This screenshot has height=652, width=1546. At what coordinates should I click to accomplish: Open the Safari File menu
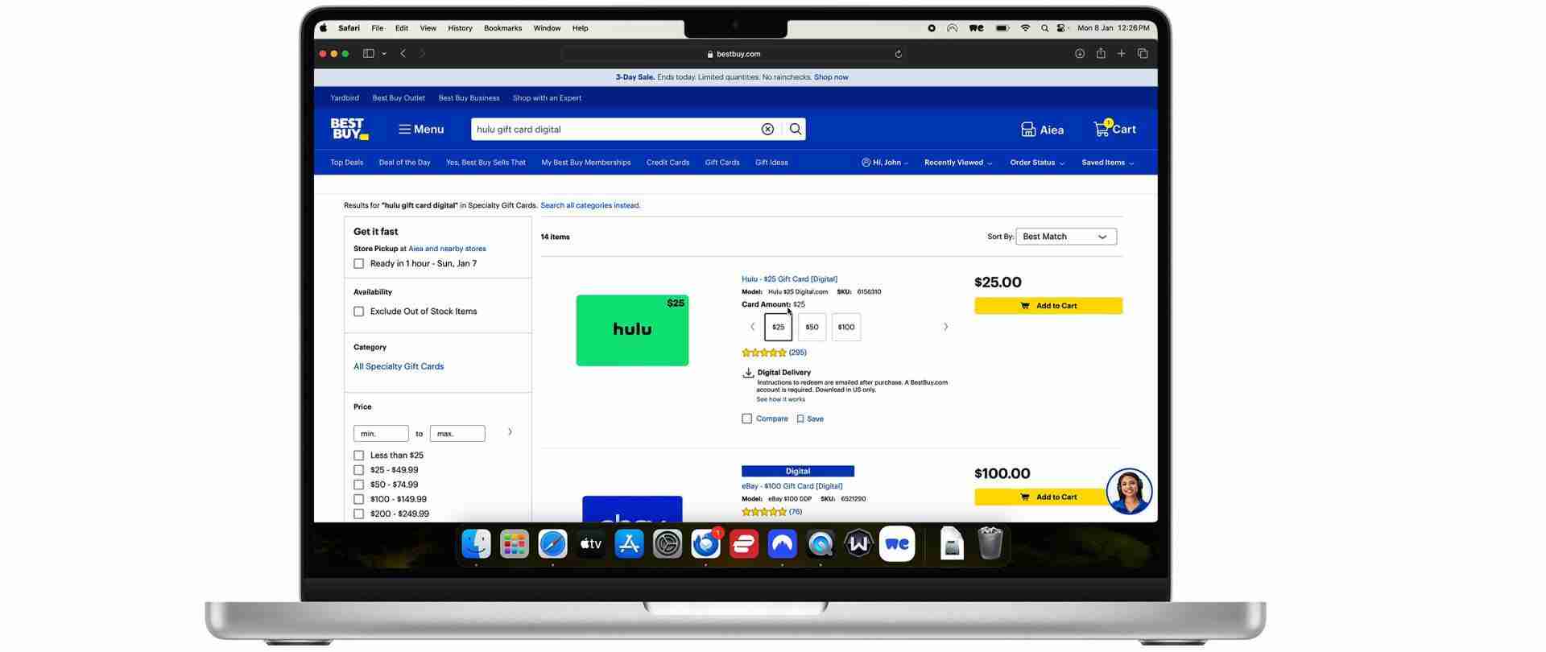377,28
